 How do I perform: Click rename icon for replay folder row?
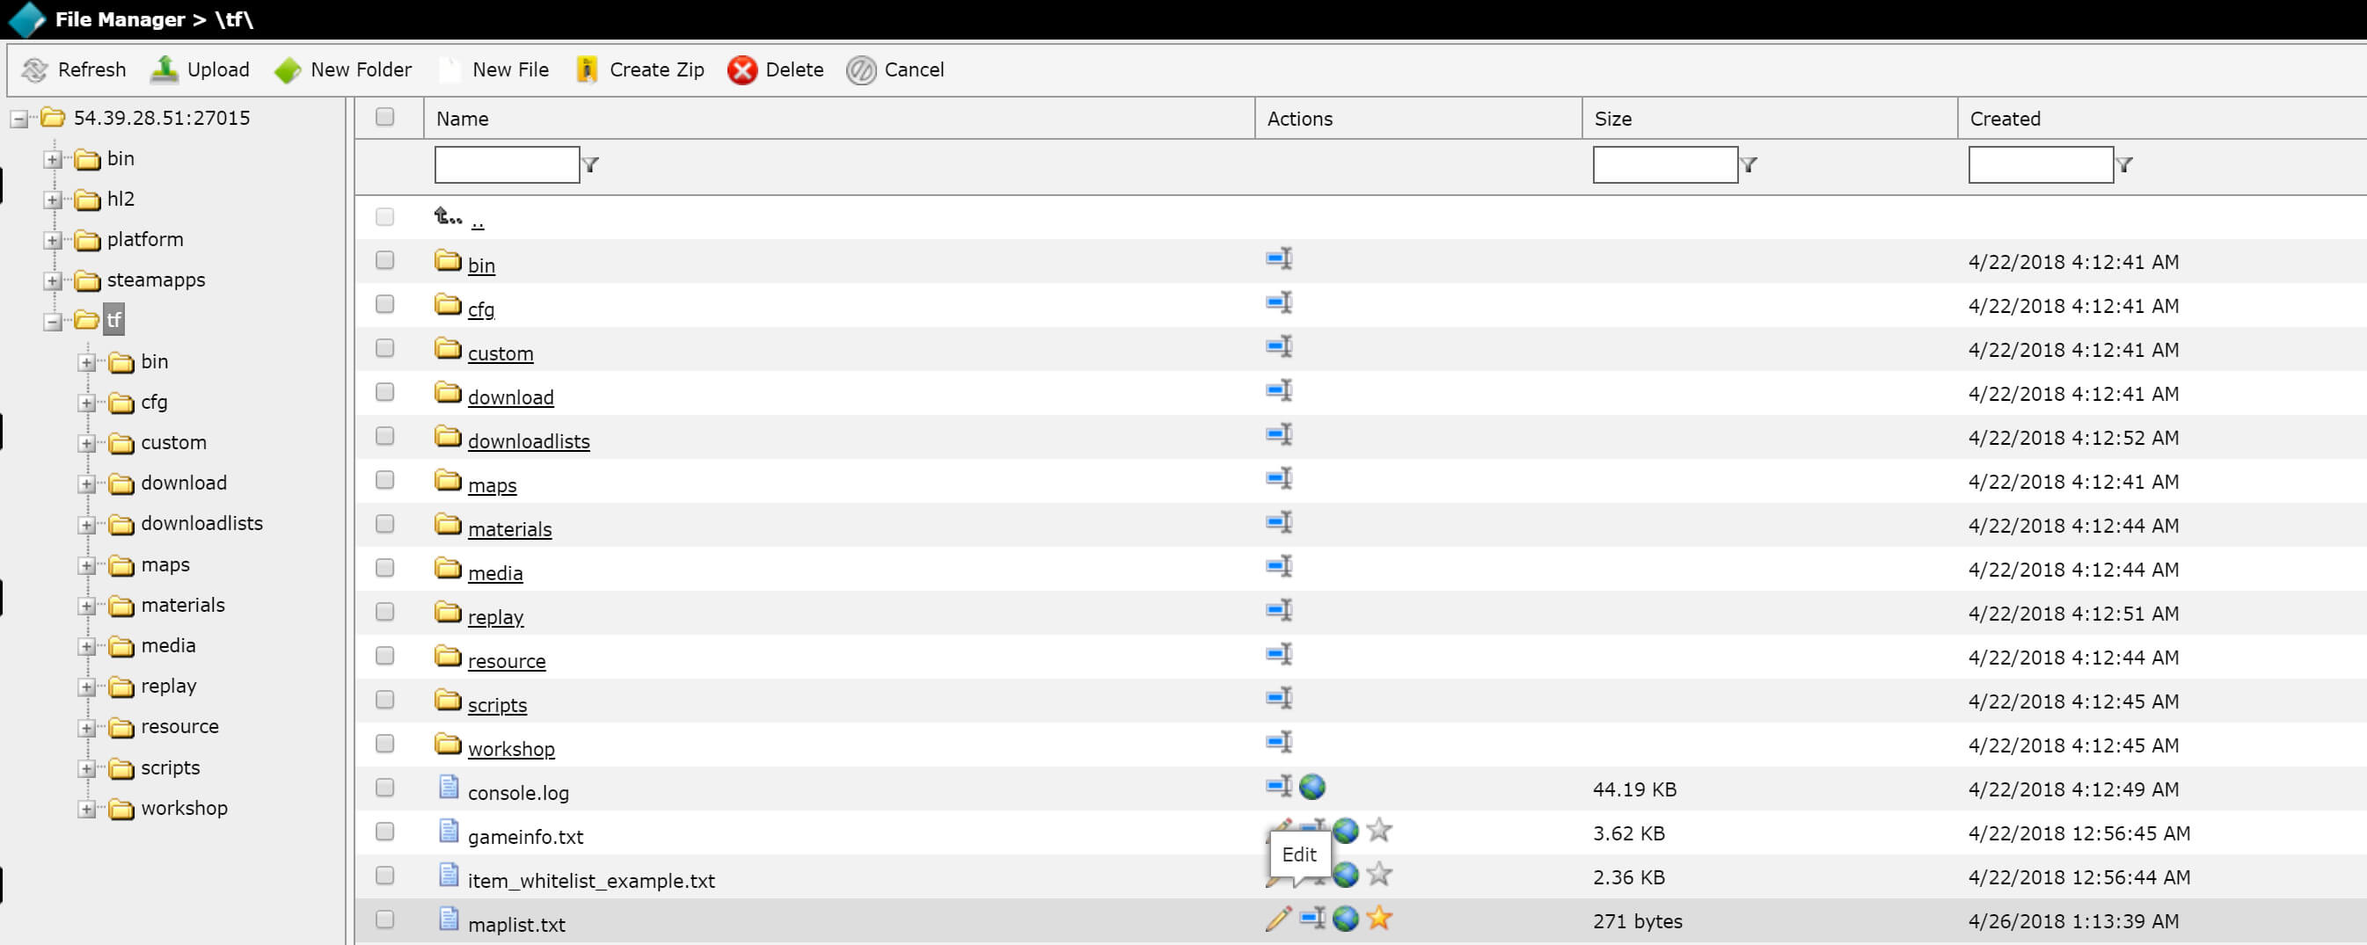(x=1279, y=611)
